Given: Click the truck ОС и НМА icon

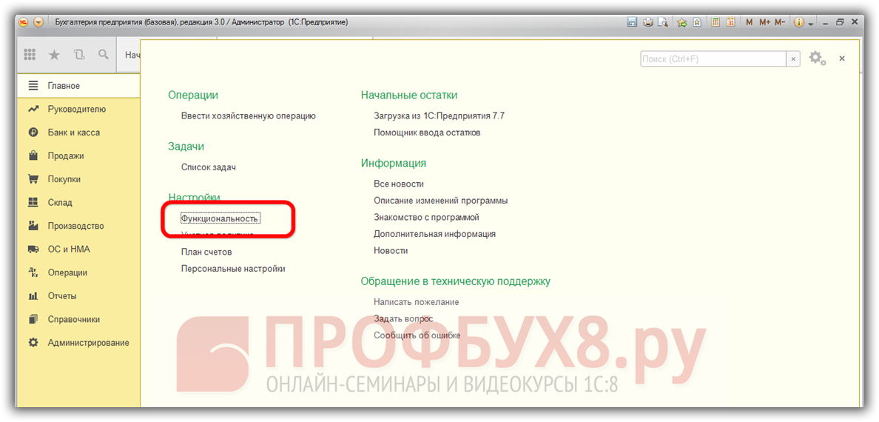Looking at the screenshot, I should (x=33, y=249).
